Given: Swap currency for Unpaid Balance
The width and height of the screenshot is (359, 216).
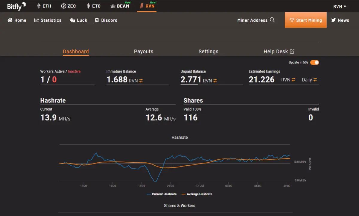Looking at the screenshot, I should tap(215, 81).
